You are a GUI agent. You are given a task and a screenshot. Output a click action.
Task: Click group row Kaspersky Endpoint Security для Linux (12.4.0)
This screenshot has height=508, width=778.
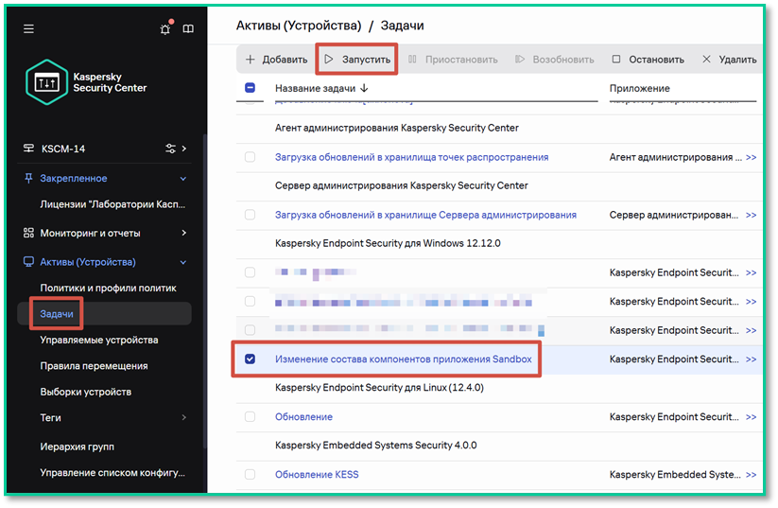point(379,387)
